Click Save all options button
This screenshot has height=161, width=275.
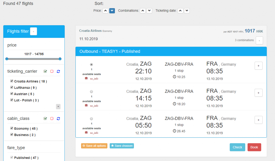[94, 146]
